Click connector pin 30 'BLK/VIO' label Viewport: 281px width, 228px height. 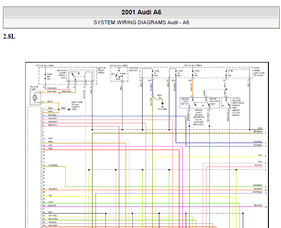[x=52, y=206]
